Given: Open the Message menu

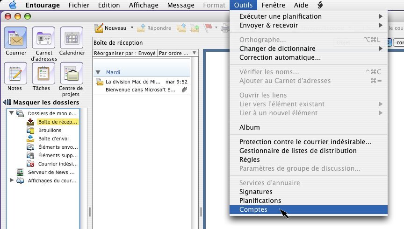Looking at the screenshot, I should (180, 5).
